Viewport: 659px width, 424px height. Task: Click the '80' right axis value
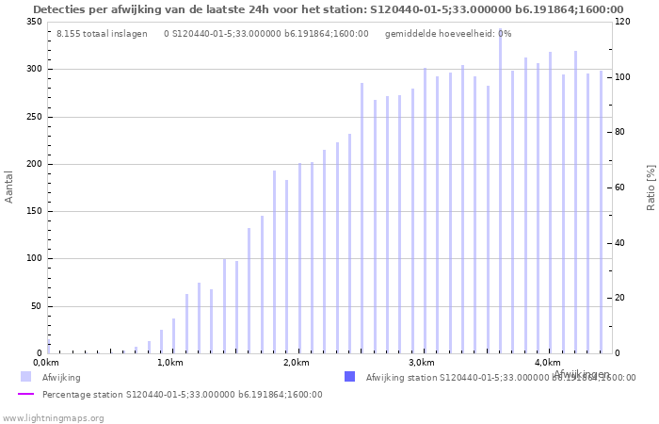pos(619,132)
